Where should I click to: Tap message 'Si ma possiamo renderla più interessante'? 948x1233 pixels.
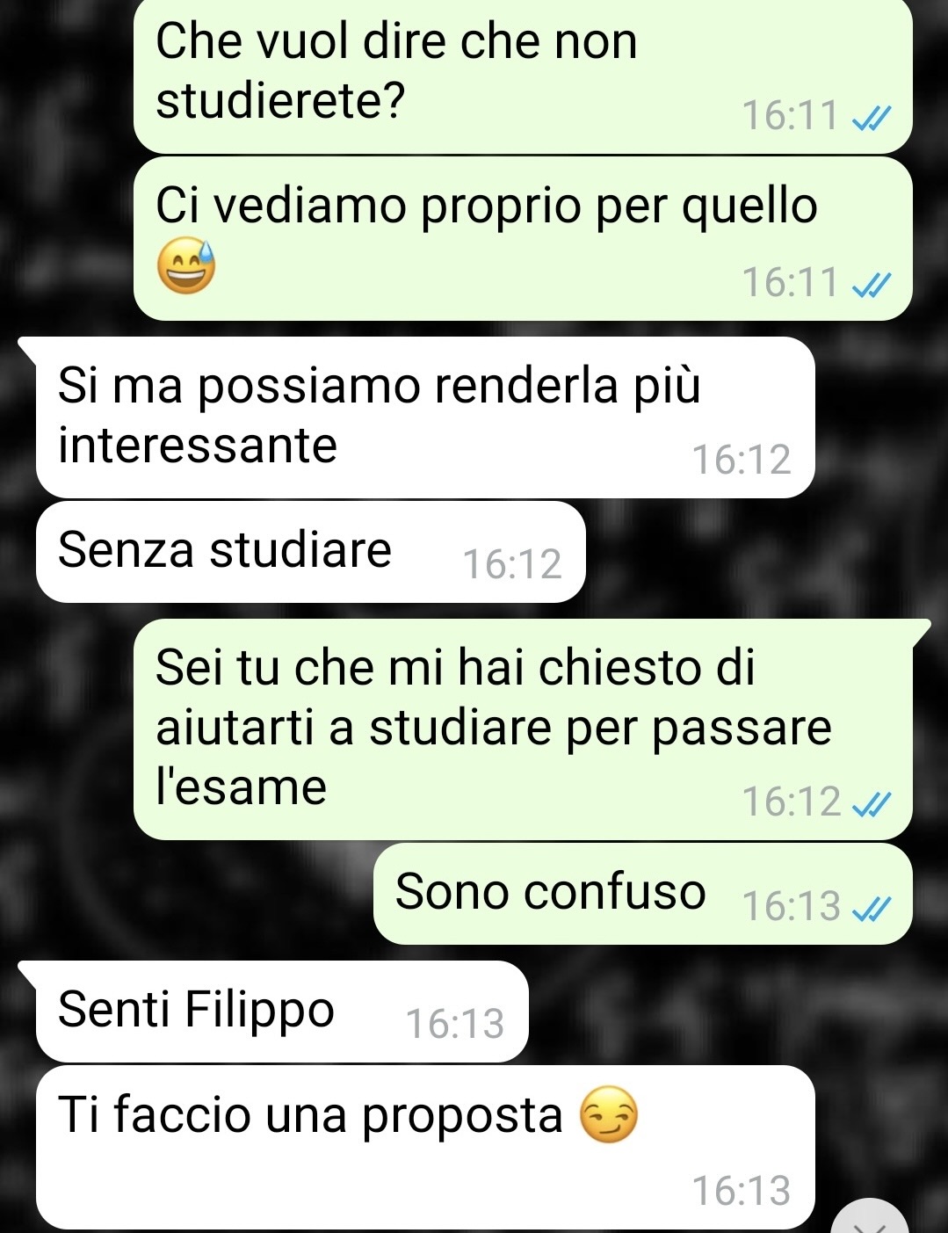[x=425, y=417]
